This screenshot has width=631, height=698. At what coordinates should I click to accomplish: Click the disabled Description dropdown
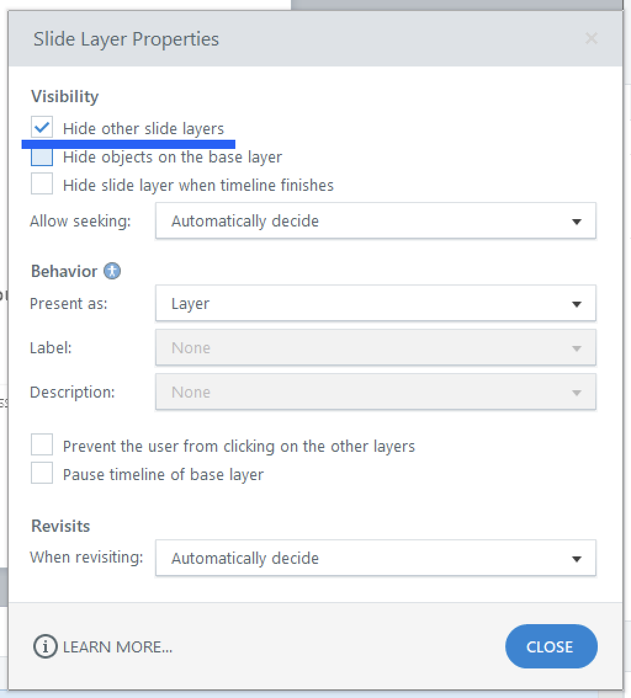[375, 392]
